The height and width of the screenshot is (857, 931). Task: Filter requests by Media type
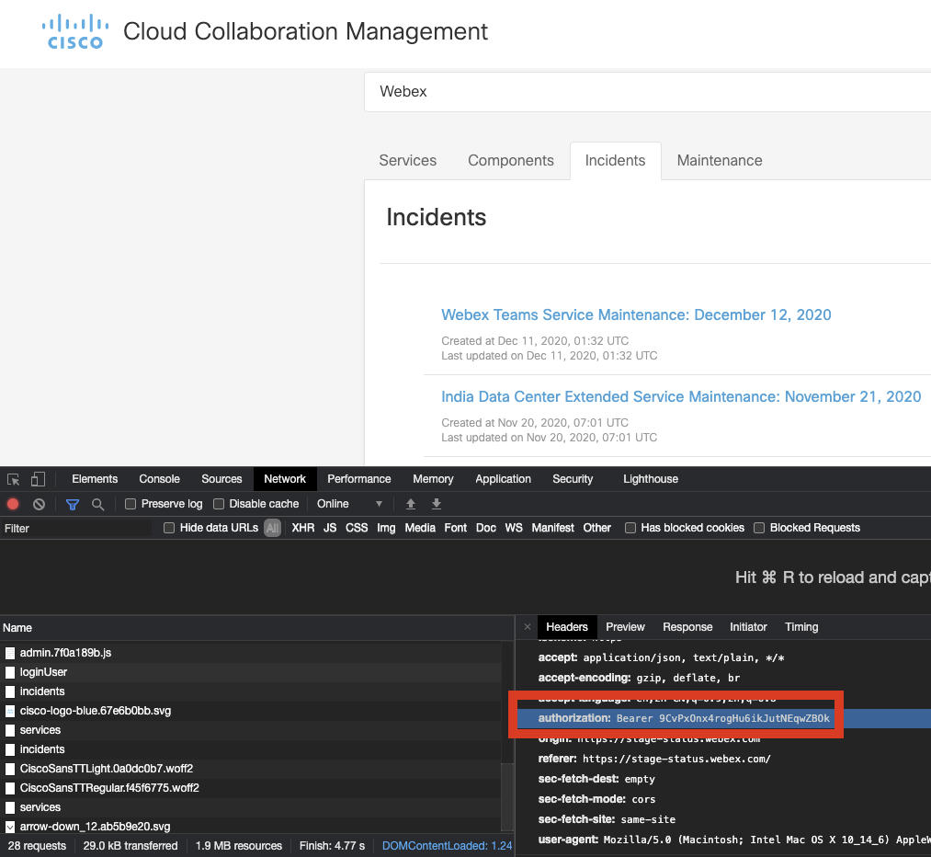(x=420, y=528)
